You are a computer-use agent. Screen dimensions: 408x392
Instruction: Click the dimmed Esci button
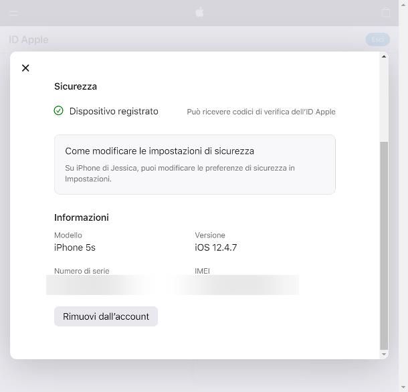click(377, 39)
